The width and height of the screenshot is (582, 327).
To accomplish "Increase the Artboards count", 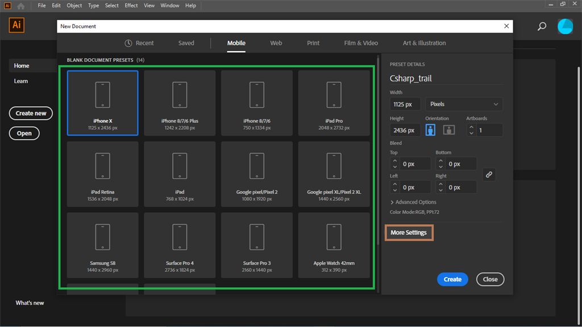I will click(x=471, y=127).
